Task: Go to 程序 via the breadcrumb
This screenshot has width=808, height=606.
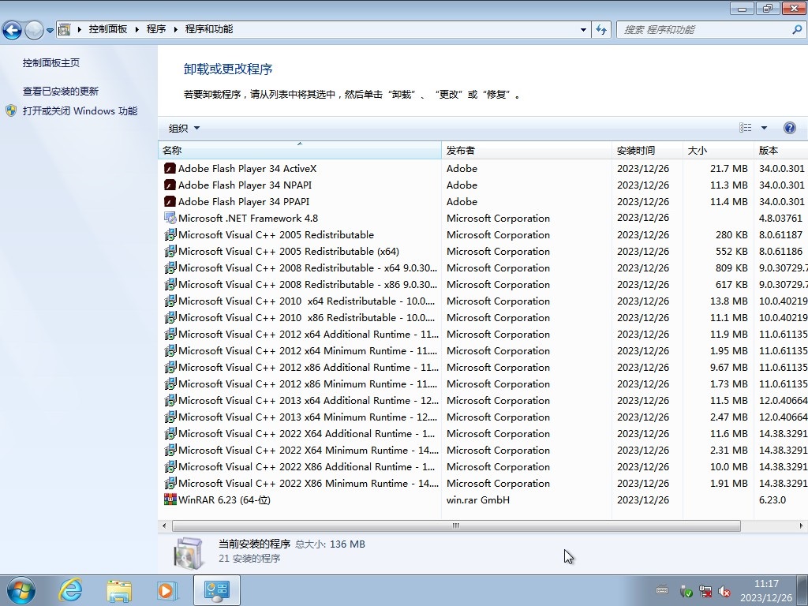Action: coord(156,29)
